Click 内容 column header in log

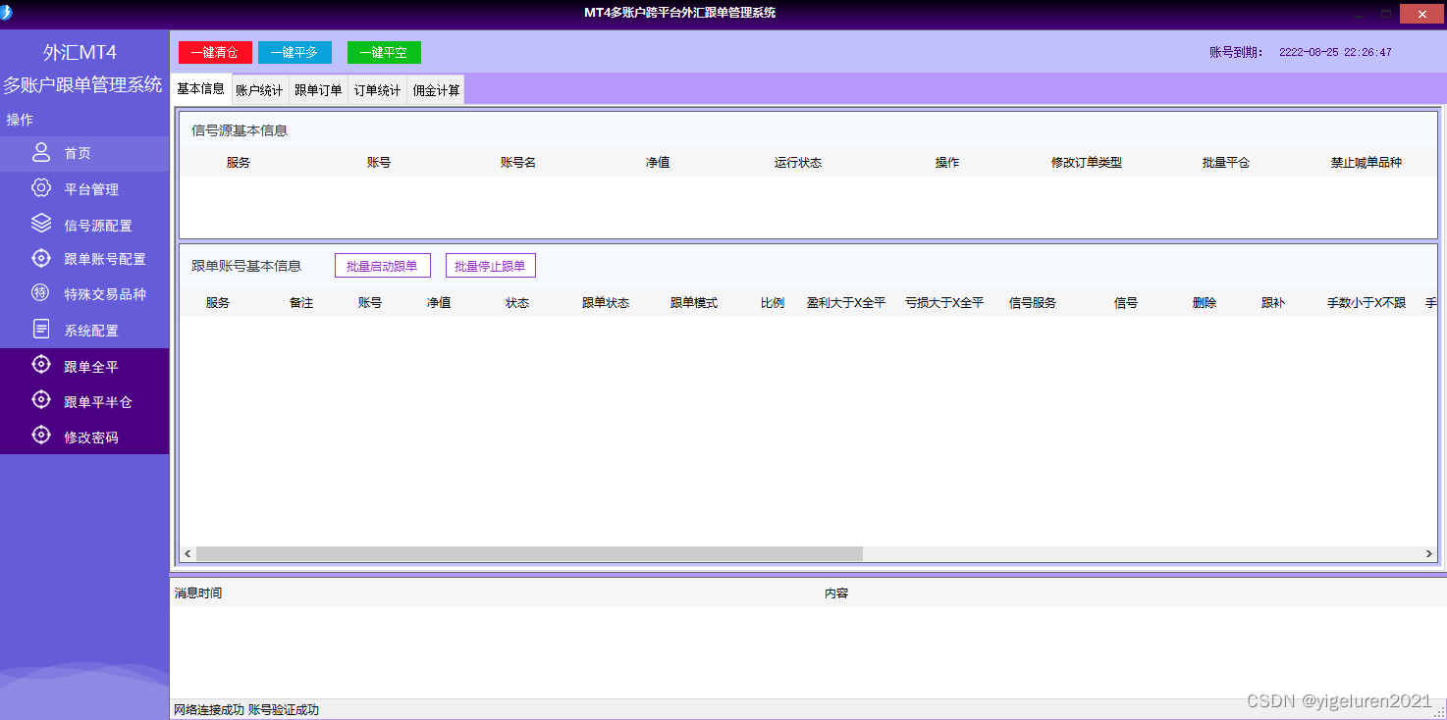[836, 593]
